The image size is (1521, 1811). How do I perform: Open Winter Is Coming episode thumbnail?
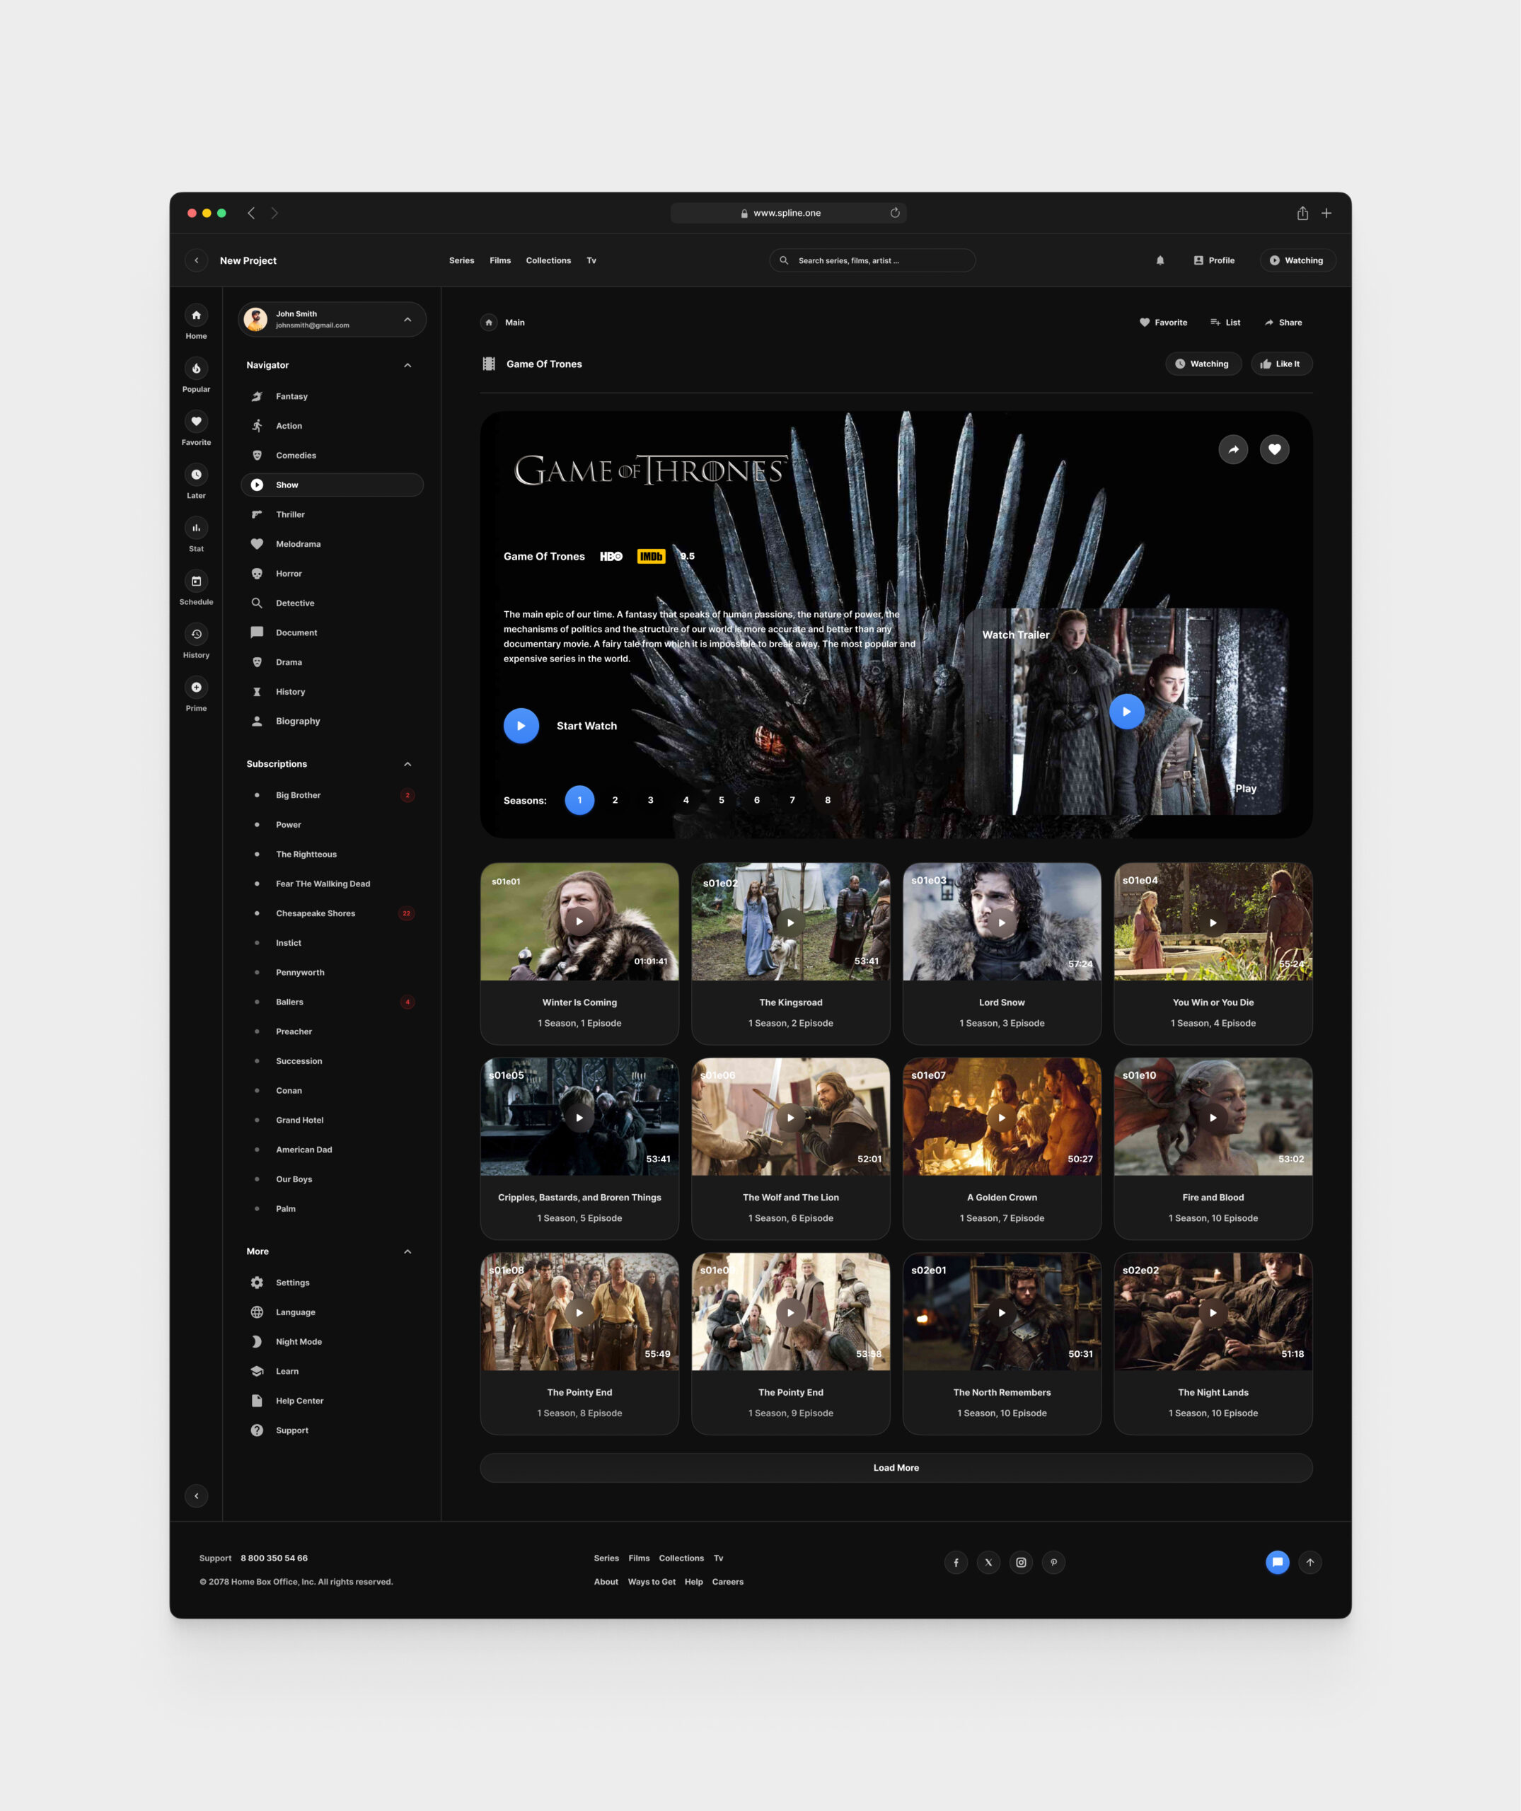[579, 922]
